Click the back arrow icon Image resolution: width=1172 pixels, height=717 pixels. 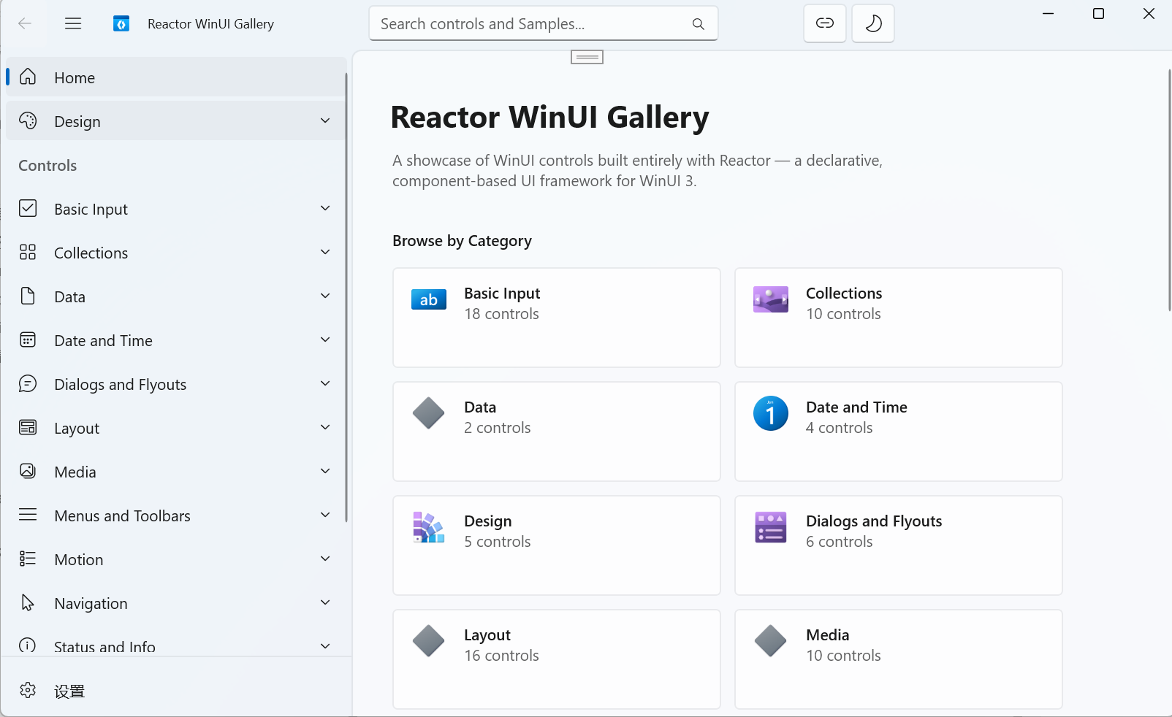coord(25,23)
